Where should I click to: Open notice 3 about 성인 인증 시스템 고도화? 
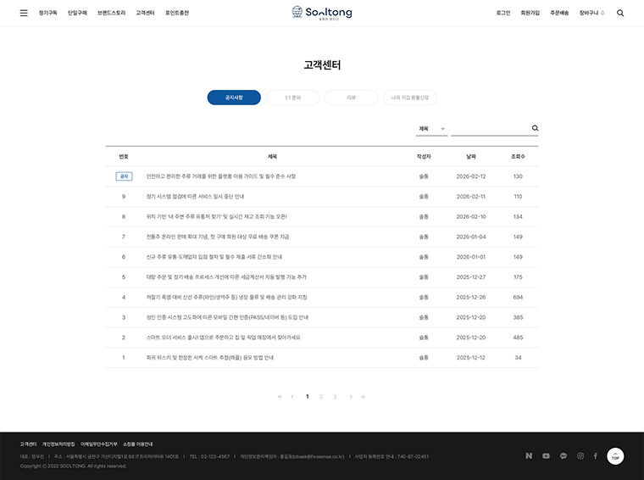click(227, 317)
